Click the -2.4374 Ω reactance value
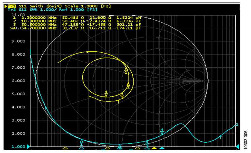The image size is (251, 153). pyautogui.click(x=99, y=21)
